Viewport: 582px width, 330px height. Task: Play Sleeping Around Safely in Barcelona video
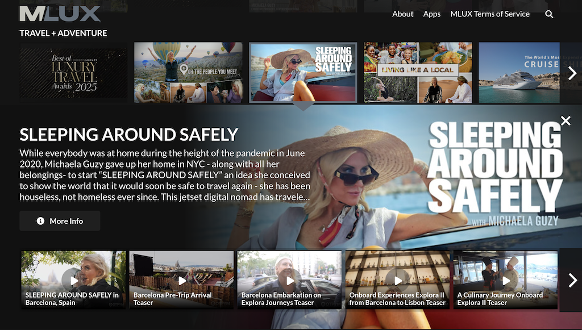click(73, 280)
